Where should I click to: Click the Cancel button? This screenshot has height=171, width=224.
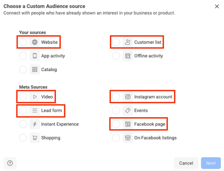(x=186, y=163)
